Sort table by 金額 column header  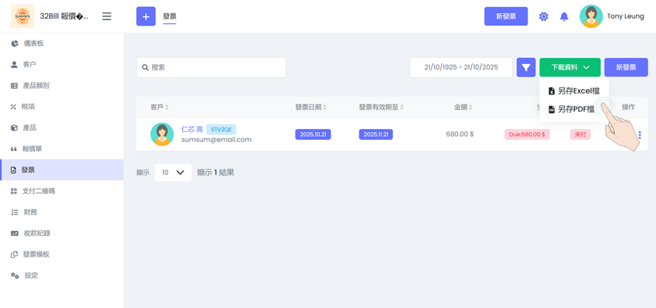click(463, 107)
